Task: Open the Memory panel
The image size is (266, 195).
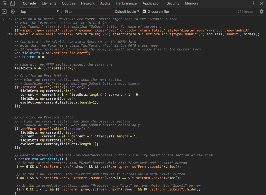Action: pyautogui.click(x=191, y=3)
